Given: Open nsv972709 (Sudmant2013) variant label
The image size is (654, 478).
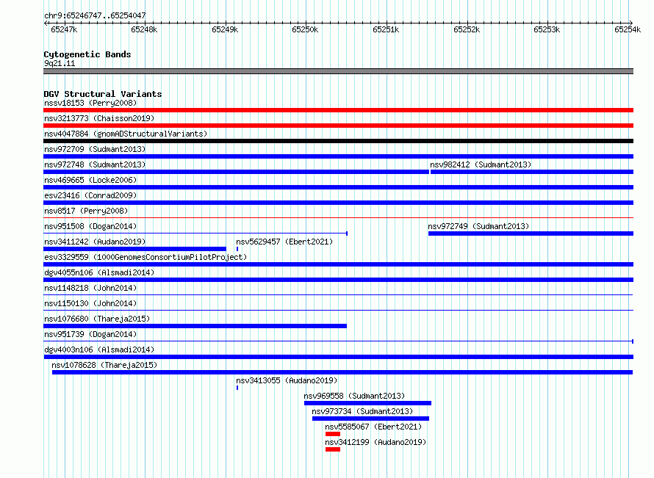Looking at the screenshot, I should [95, 149].
